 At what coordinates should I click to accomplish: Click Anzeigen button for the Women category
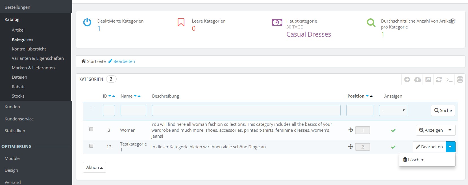(x=431, y=130)
